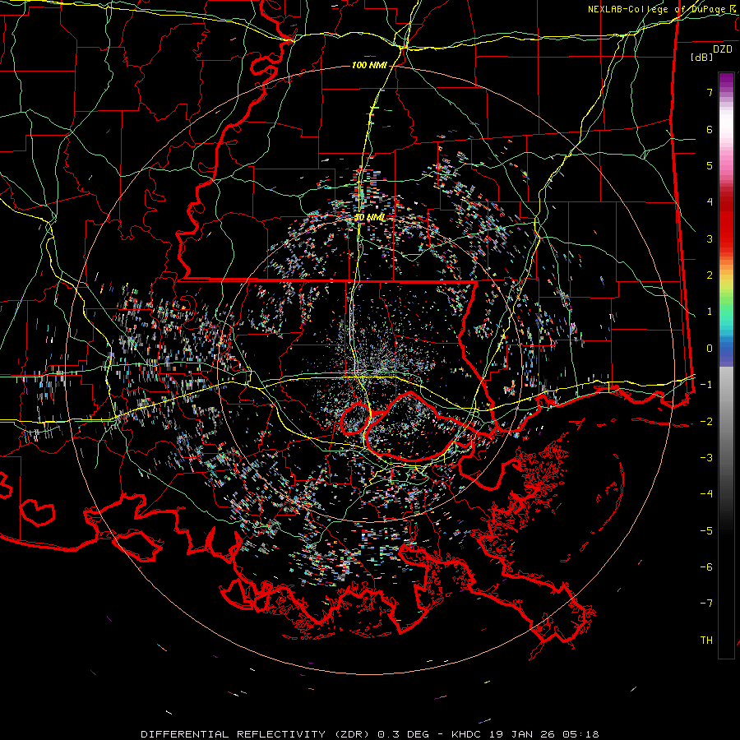Viewport: 740px width, 740px height.
Task: Click the 50 NMI range ring label
Action: click(x=369, y=218)
